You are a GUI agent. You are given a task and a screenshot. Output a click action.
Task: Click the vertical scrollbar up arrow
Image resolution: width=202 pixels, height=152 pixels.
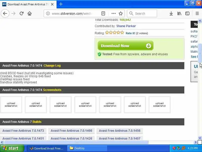200,21
